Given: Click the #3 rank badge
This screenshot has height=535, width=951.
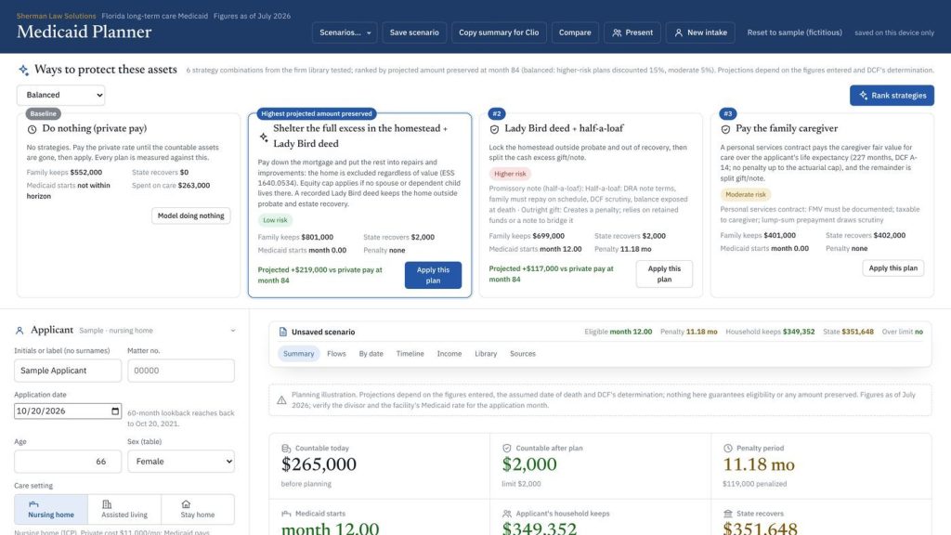Looking at the screenshot, I should pos(728,113).
